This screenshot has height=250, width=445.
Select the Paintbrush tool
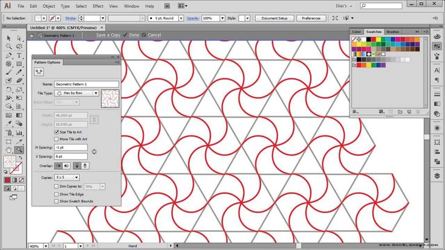[x=9, y=72]
